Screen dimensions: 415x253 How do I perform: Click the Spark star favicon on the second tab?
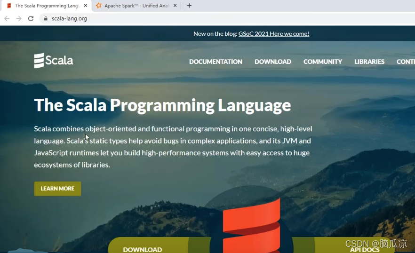[x=98, y=6]
